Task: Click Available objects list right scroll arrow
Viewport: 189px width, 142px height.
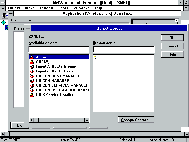Action: [x=87, y=120]
